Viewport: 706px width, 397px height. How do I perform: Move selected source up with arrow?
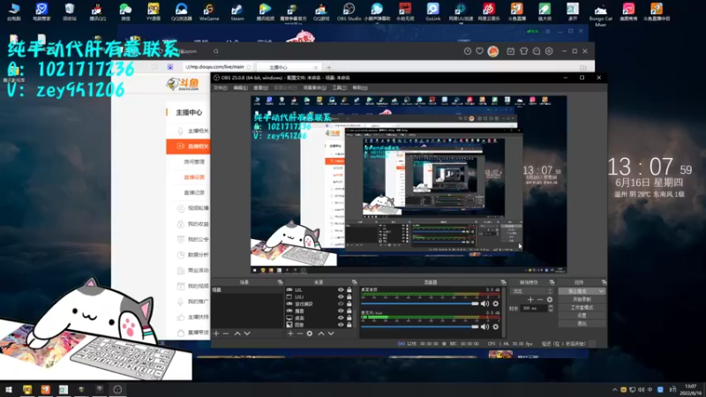click(x=321, y=333)
